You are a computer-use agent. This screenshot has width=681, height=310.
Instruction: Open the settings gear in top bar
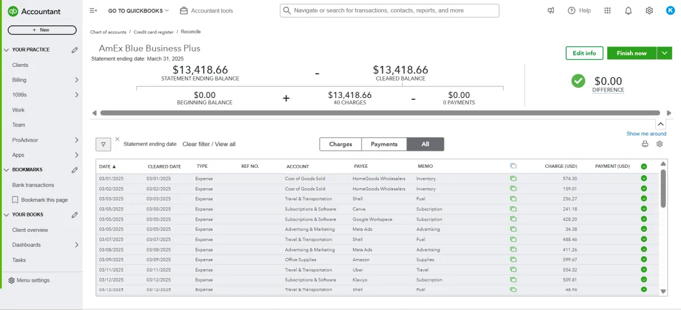(x=649, y=11)
